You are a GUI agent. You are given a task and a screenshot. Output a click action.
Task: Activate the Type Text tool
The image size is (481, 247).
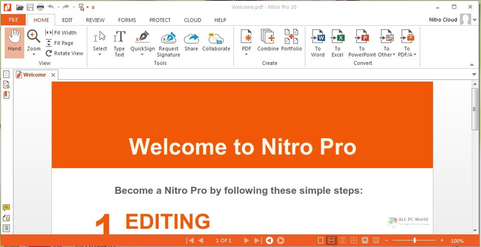pos(119,43)
